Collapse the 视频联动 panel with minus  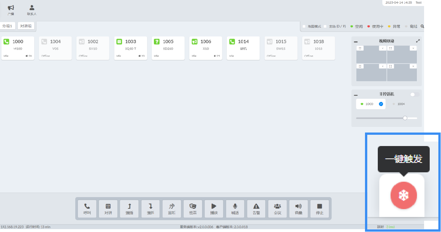356,42
